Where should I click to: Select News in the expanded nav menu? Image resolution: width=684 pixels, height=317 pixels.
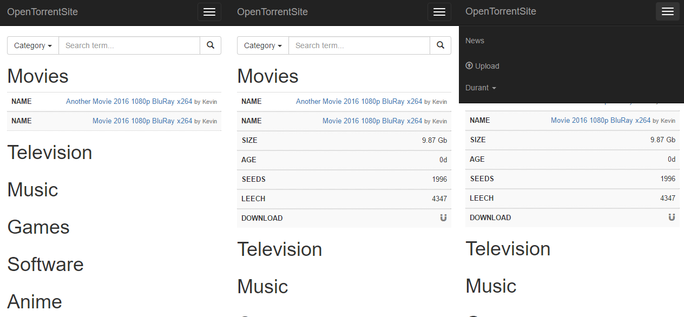[x=475, y=41]
